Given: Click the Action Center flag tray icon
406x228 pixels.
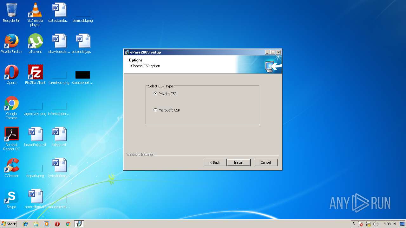Looking at the screenshot, I should tap(361, 224).
